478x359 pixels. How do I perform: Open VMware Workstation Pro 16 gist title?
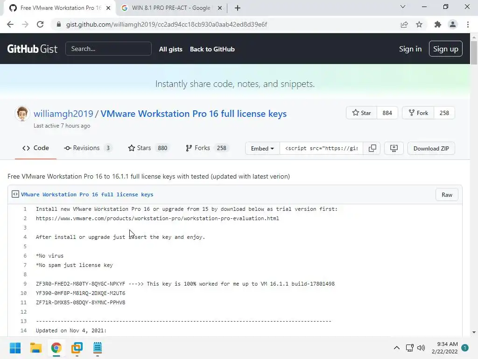click(x=194, y=114)
